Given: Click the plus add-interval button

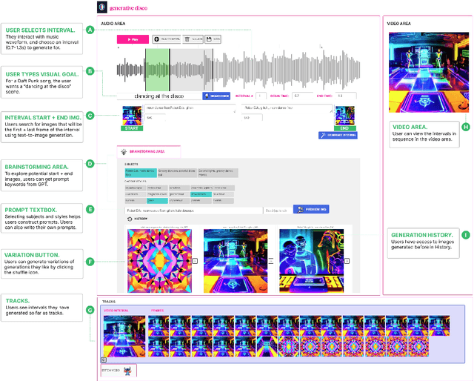Looking at the screenshot, I should (x=167, y=39).
